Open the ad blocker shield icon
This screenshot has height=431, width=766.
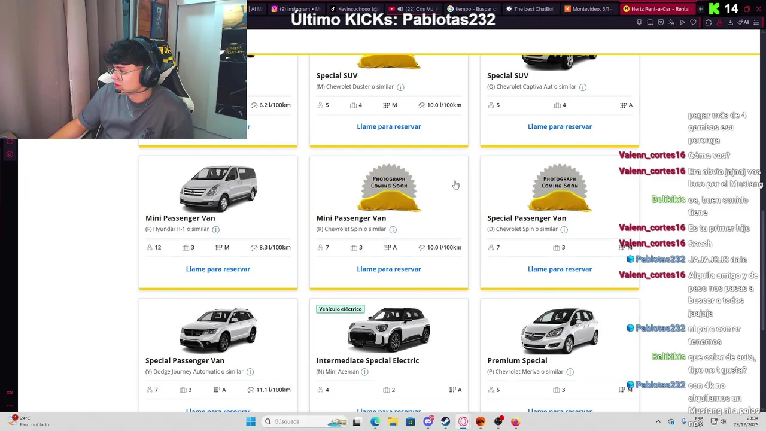(661, 22)
